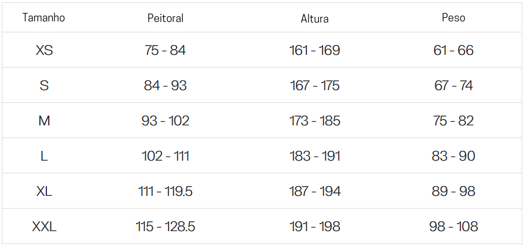Click height value 167 - 175
The image size is (524, 245).
[x=315, y=86]
